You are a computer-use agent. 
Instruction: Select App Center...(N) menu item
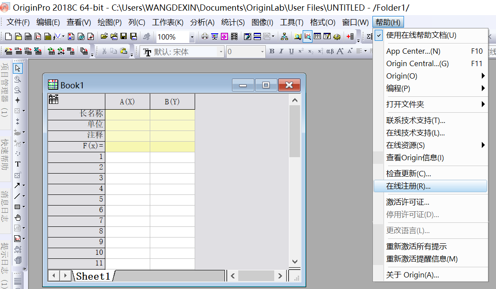(x=430, y=51)
